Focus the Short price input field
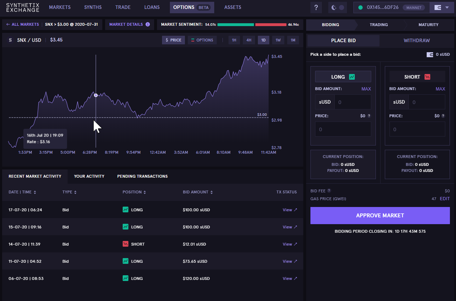Screen dimensions: 456x301 pos(417,129)
